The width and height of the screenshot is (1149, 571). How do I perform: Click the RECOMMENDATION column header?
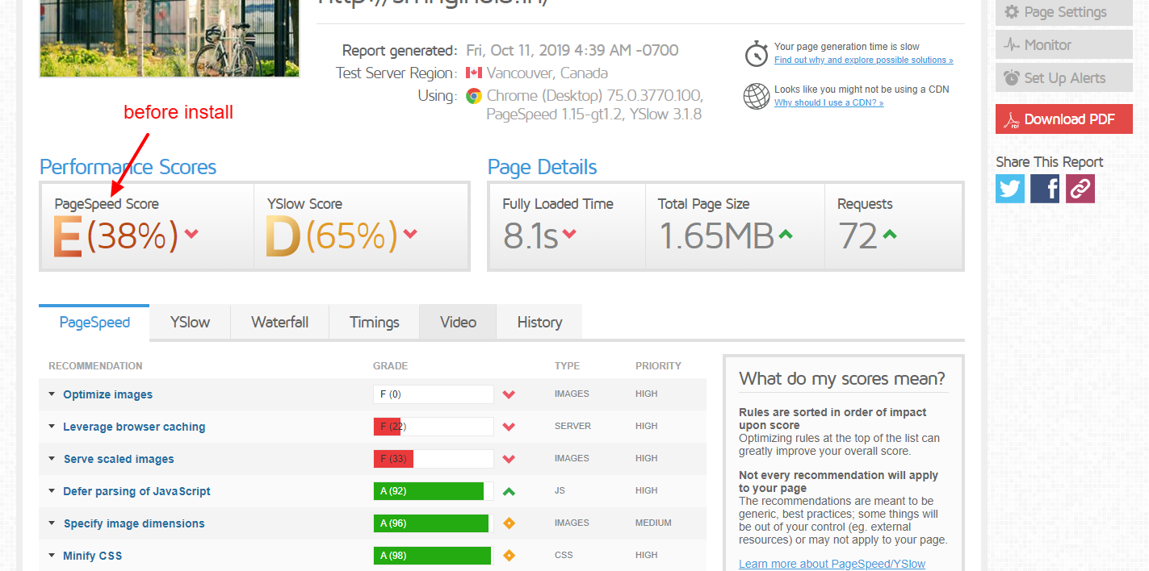click(95, 366)
